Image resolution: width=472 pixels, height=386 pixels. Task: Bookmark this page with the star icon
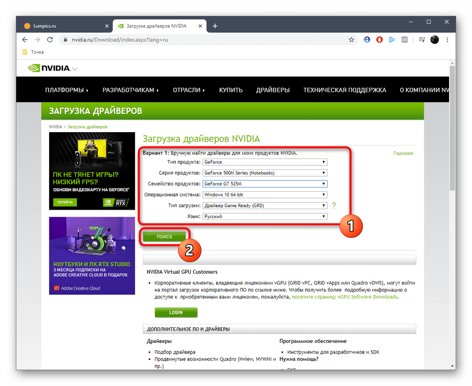(x=351, y=40)
